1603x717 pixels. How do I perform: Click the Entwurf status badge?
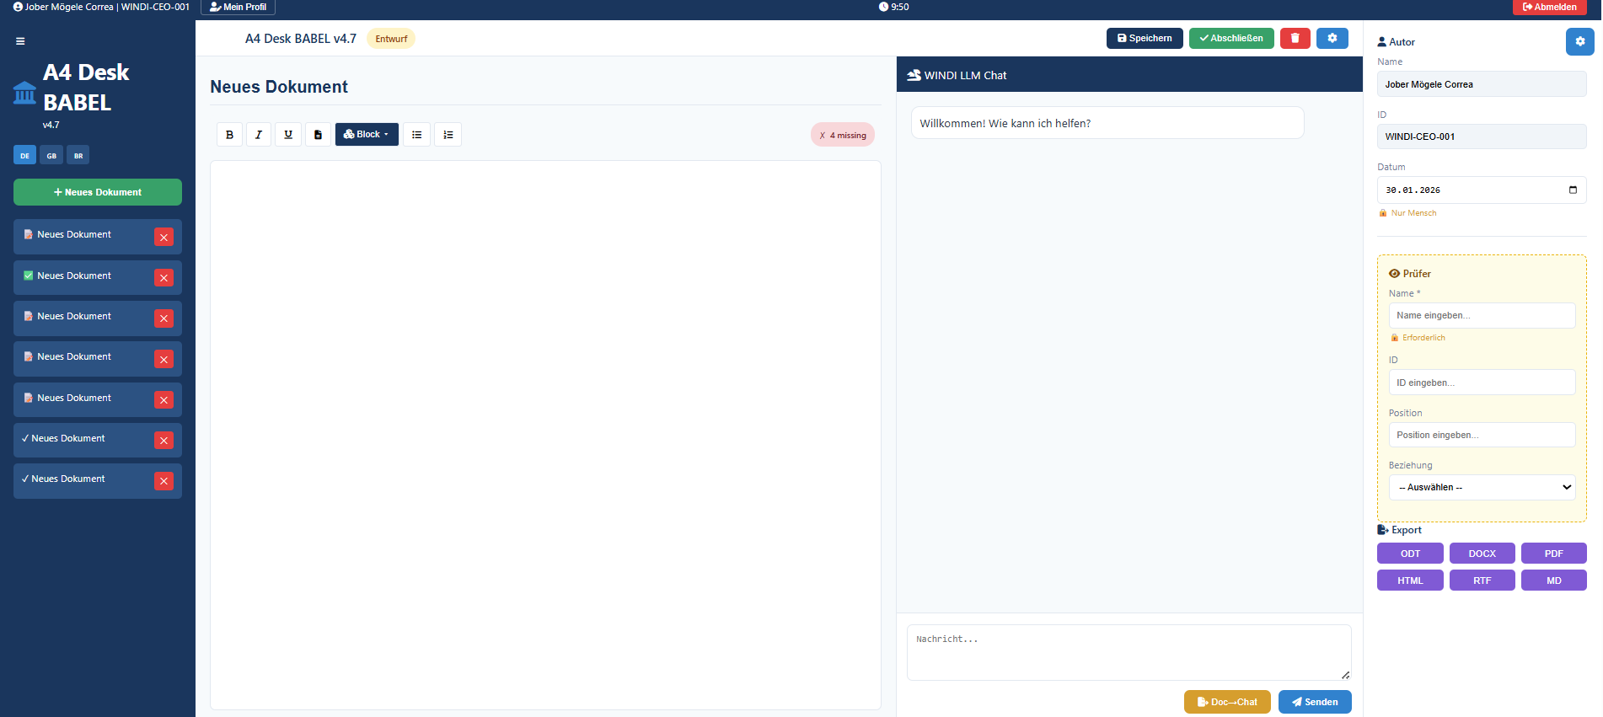click(x=391, y=39)
